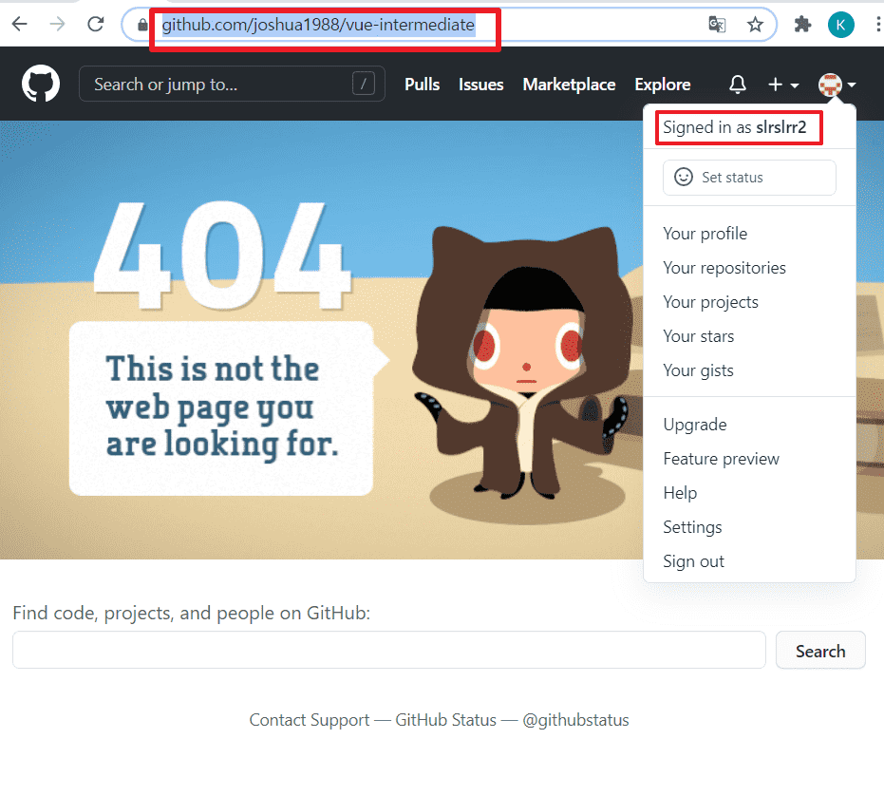Open the @githubstatus link
This screenshot has width=884, height=796.
(575, 720)
